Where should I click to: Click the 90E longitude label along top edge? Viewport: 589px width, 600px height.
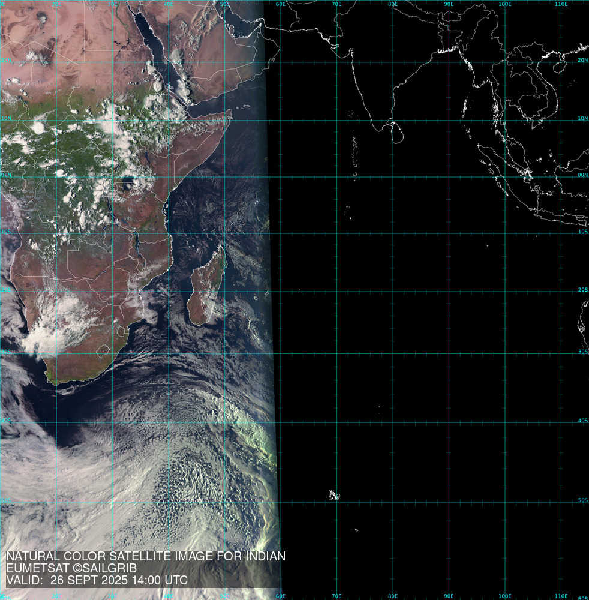pyautogui.click(x=449, y=4)
